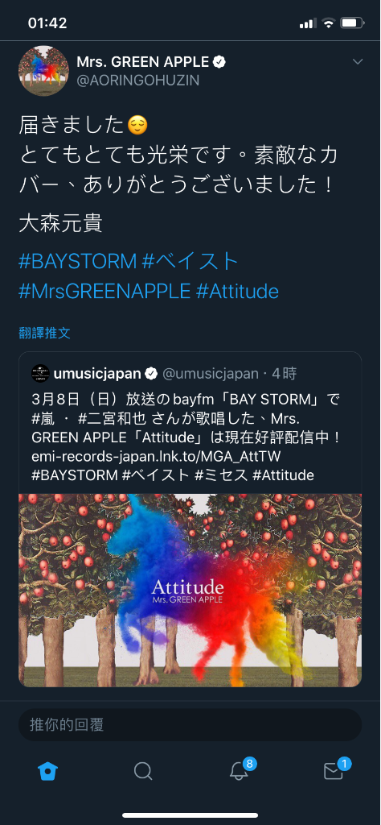This screenshot has height=825, width=381.
Task: Tap Mrs. GREEN APPLE profile avatar
Action: click(x=43, y=71)
